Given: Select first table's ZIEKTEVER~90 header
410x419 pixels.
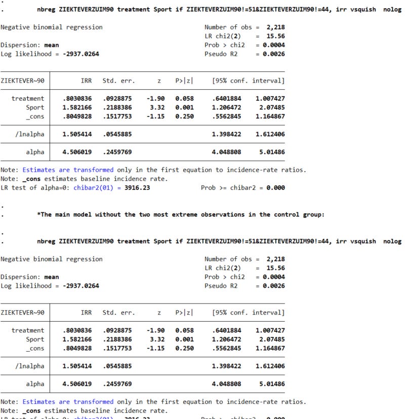Looking at the screenshot, I should coord(22,81).
